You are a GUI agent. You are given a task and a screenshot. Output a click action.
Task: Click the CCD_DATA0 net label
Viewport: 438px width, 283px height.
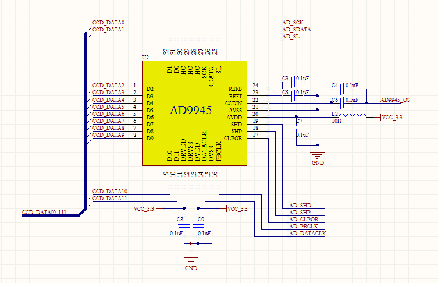pos(108,22)
